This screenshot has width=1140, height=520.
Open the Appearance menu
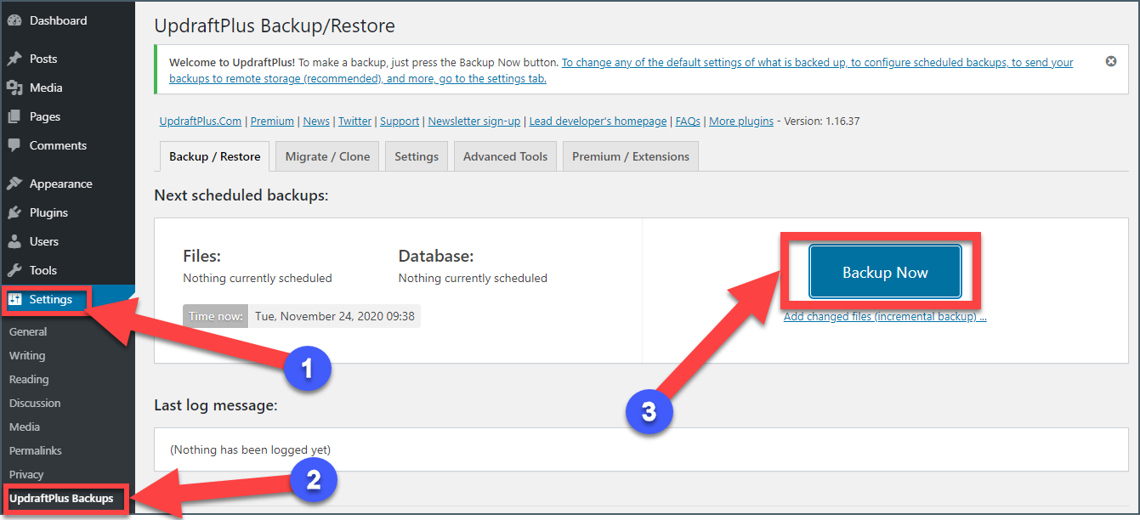[61, 184]
